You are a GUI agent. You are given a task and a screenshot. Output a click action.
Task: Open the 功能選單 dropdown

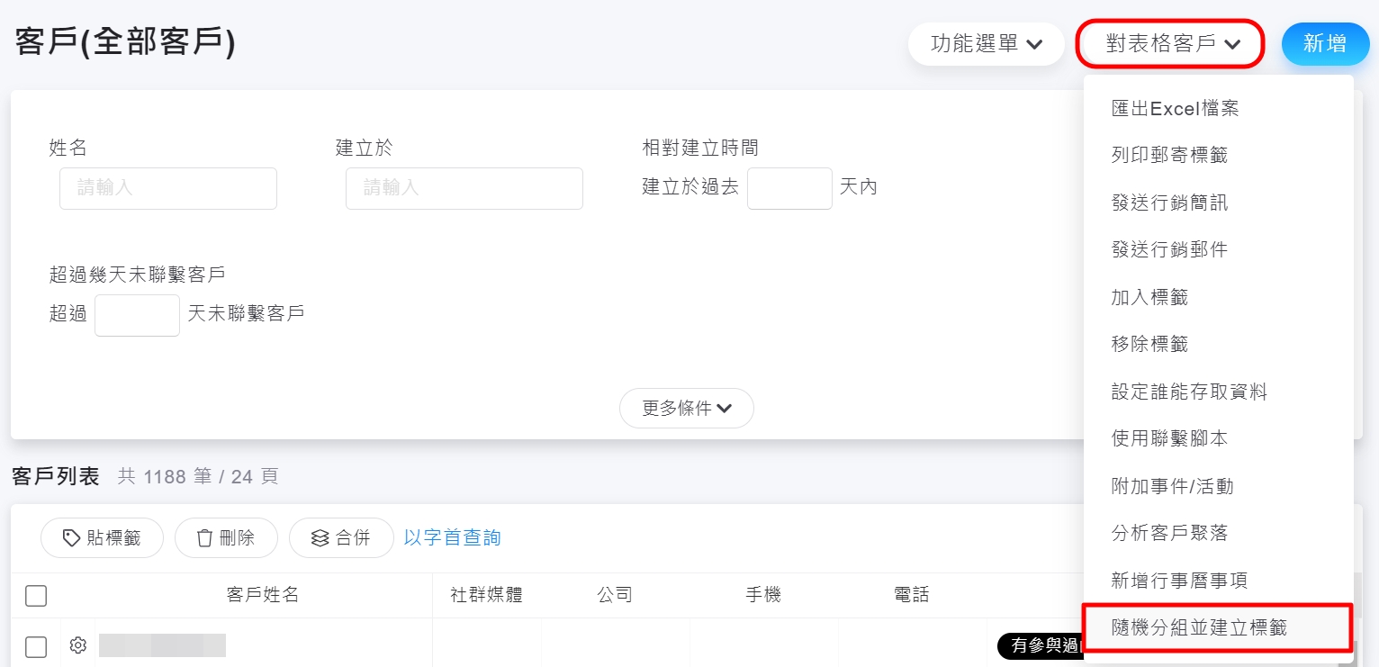(x=987, y=44)
